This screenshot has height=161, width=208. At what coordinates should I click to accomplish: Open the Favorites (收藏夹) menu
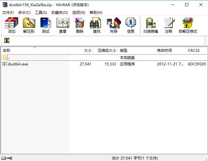tap(59, 12)
